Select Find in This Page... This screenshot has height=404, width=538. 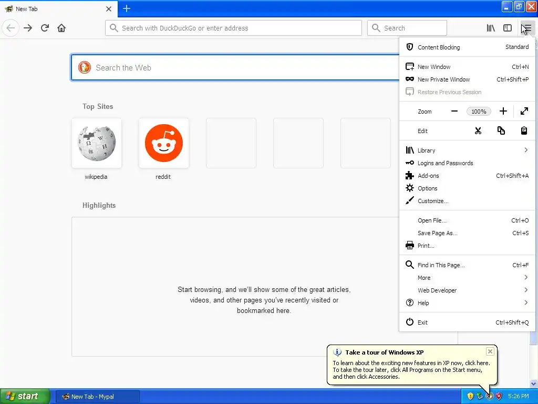click(467, 265)
